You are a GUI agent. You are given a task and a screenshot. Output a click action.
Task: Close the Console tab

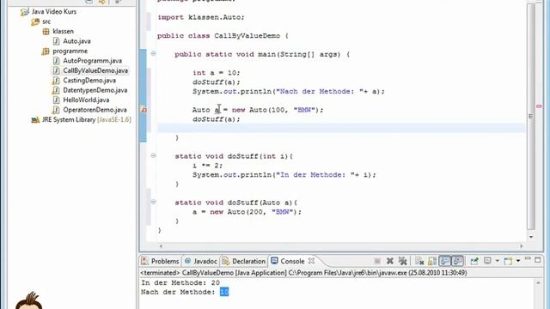[x=311, y=261]
